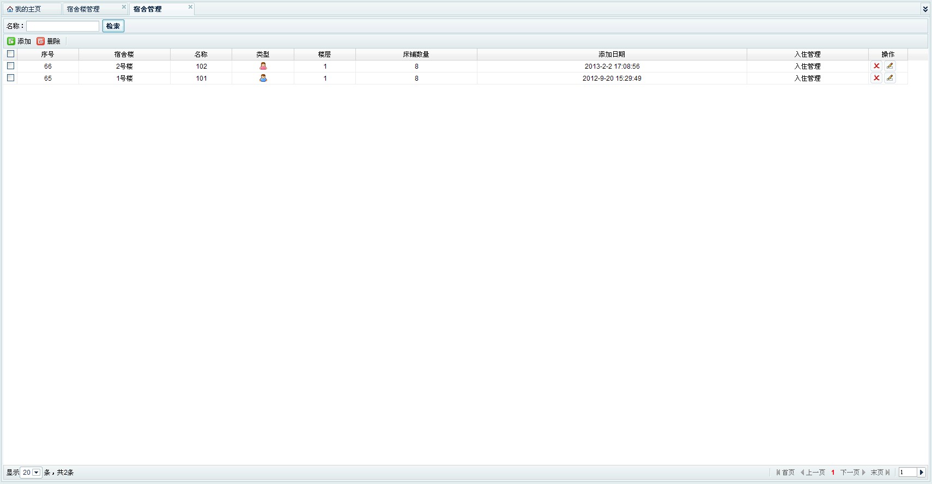Click the 操作 column header
The width and height of the screenshot is (932, 484).
[888, 55]
